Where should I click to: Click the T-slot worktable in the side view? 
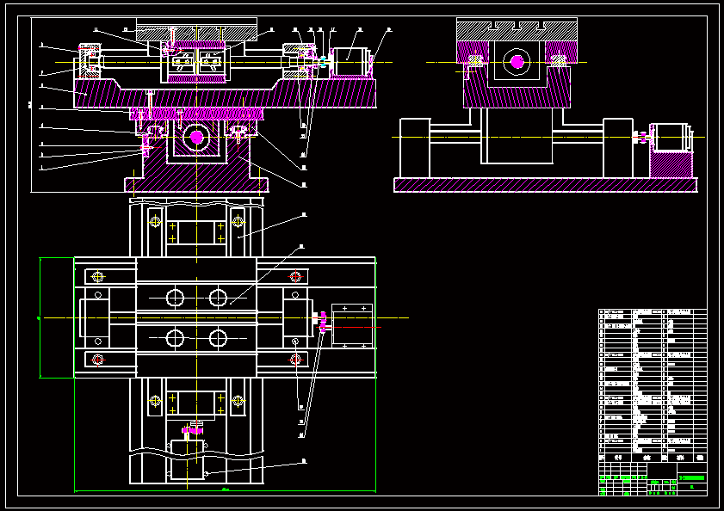517,29
